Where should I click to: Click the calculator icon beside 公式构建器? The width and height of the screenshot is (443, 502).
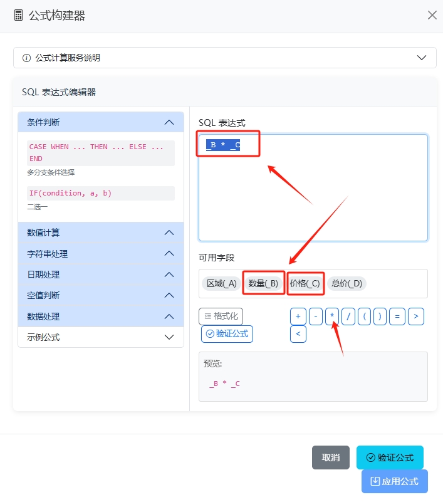(19, 16)
